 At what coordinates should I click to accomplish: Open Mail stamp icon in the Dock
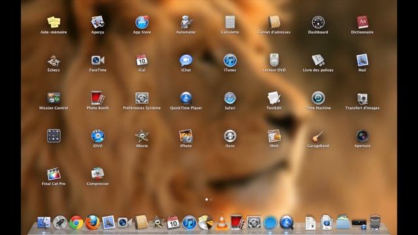click(108, 223)
